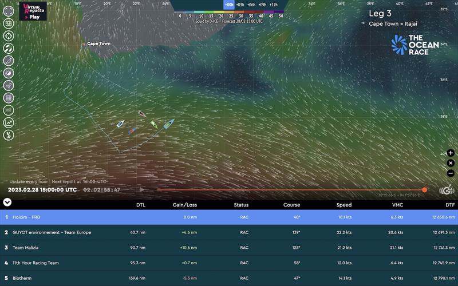Image resolution: width=458 pixels, height=286 pixels.
Task: Select the large blue leading boat on map
Action: pyautogui.click(x=169, y=124)
